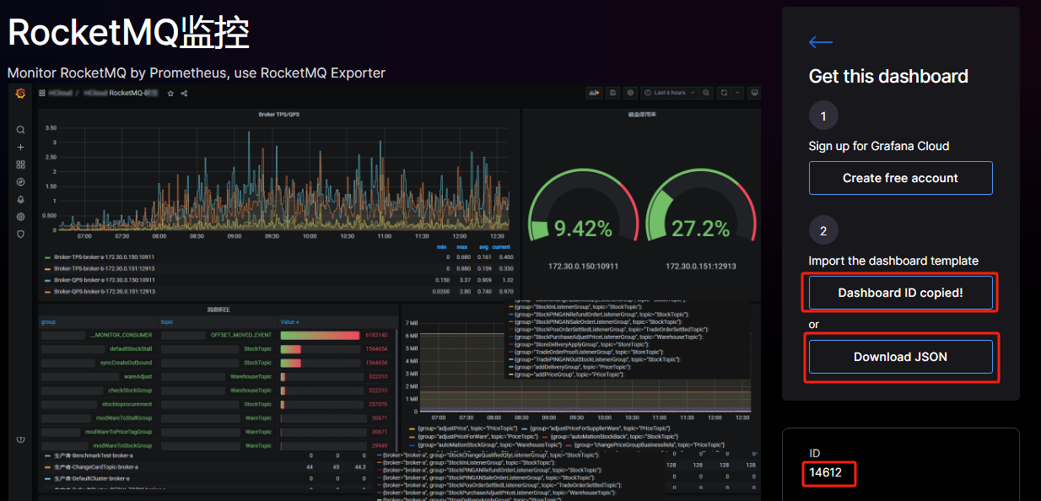Viewport: 1041px width, 501px height.
Task: Click the stocktoprocurement group cell
Action: [99, 404]
